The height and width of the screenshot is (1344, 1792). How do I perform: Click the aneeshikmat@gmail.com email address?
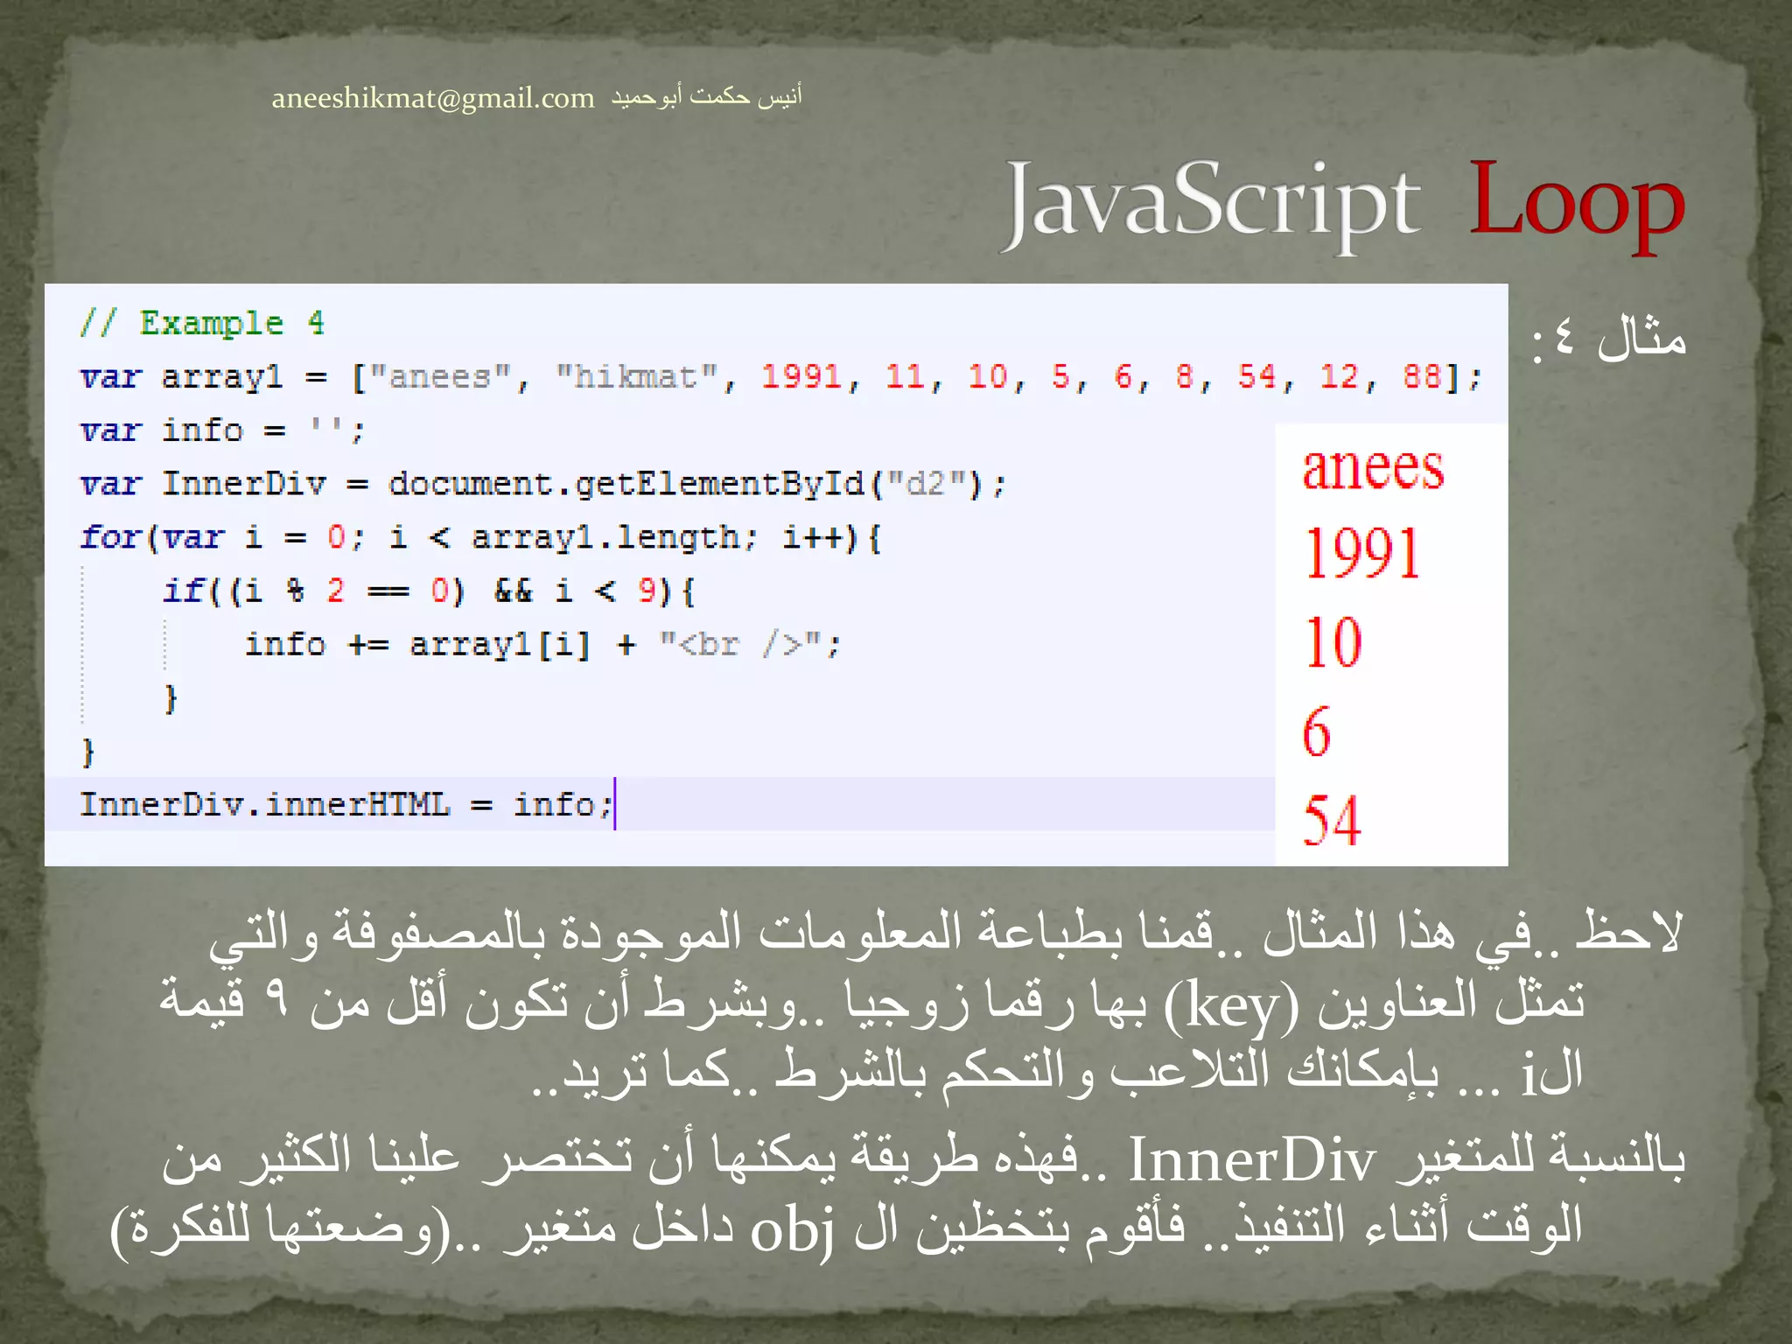pyautogui.click(x=433, y=97)
